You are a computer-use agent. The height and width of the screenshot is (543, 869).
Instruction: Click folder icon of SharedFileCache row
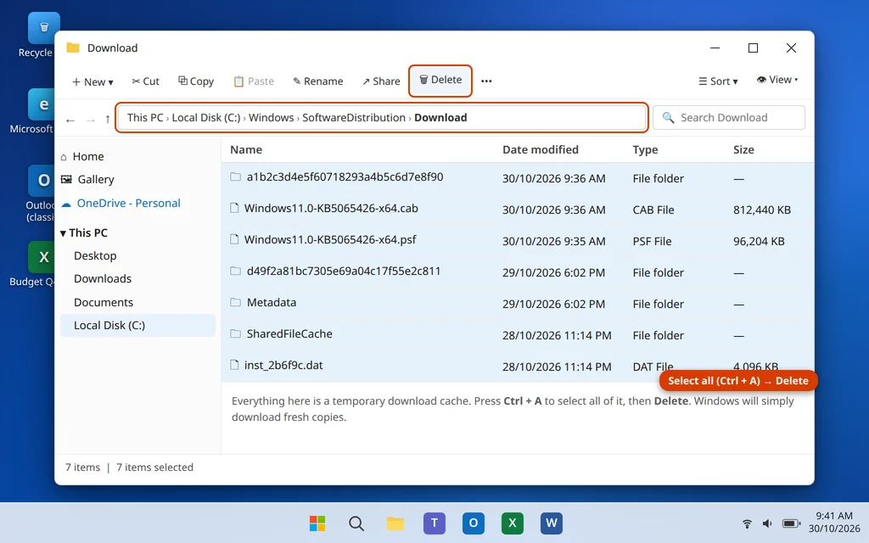[x=236, y=333]
